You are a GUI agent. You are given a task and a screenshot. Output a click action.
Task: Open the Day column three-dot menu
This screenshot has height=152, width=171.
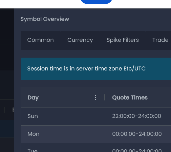click(95, 97)
